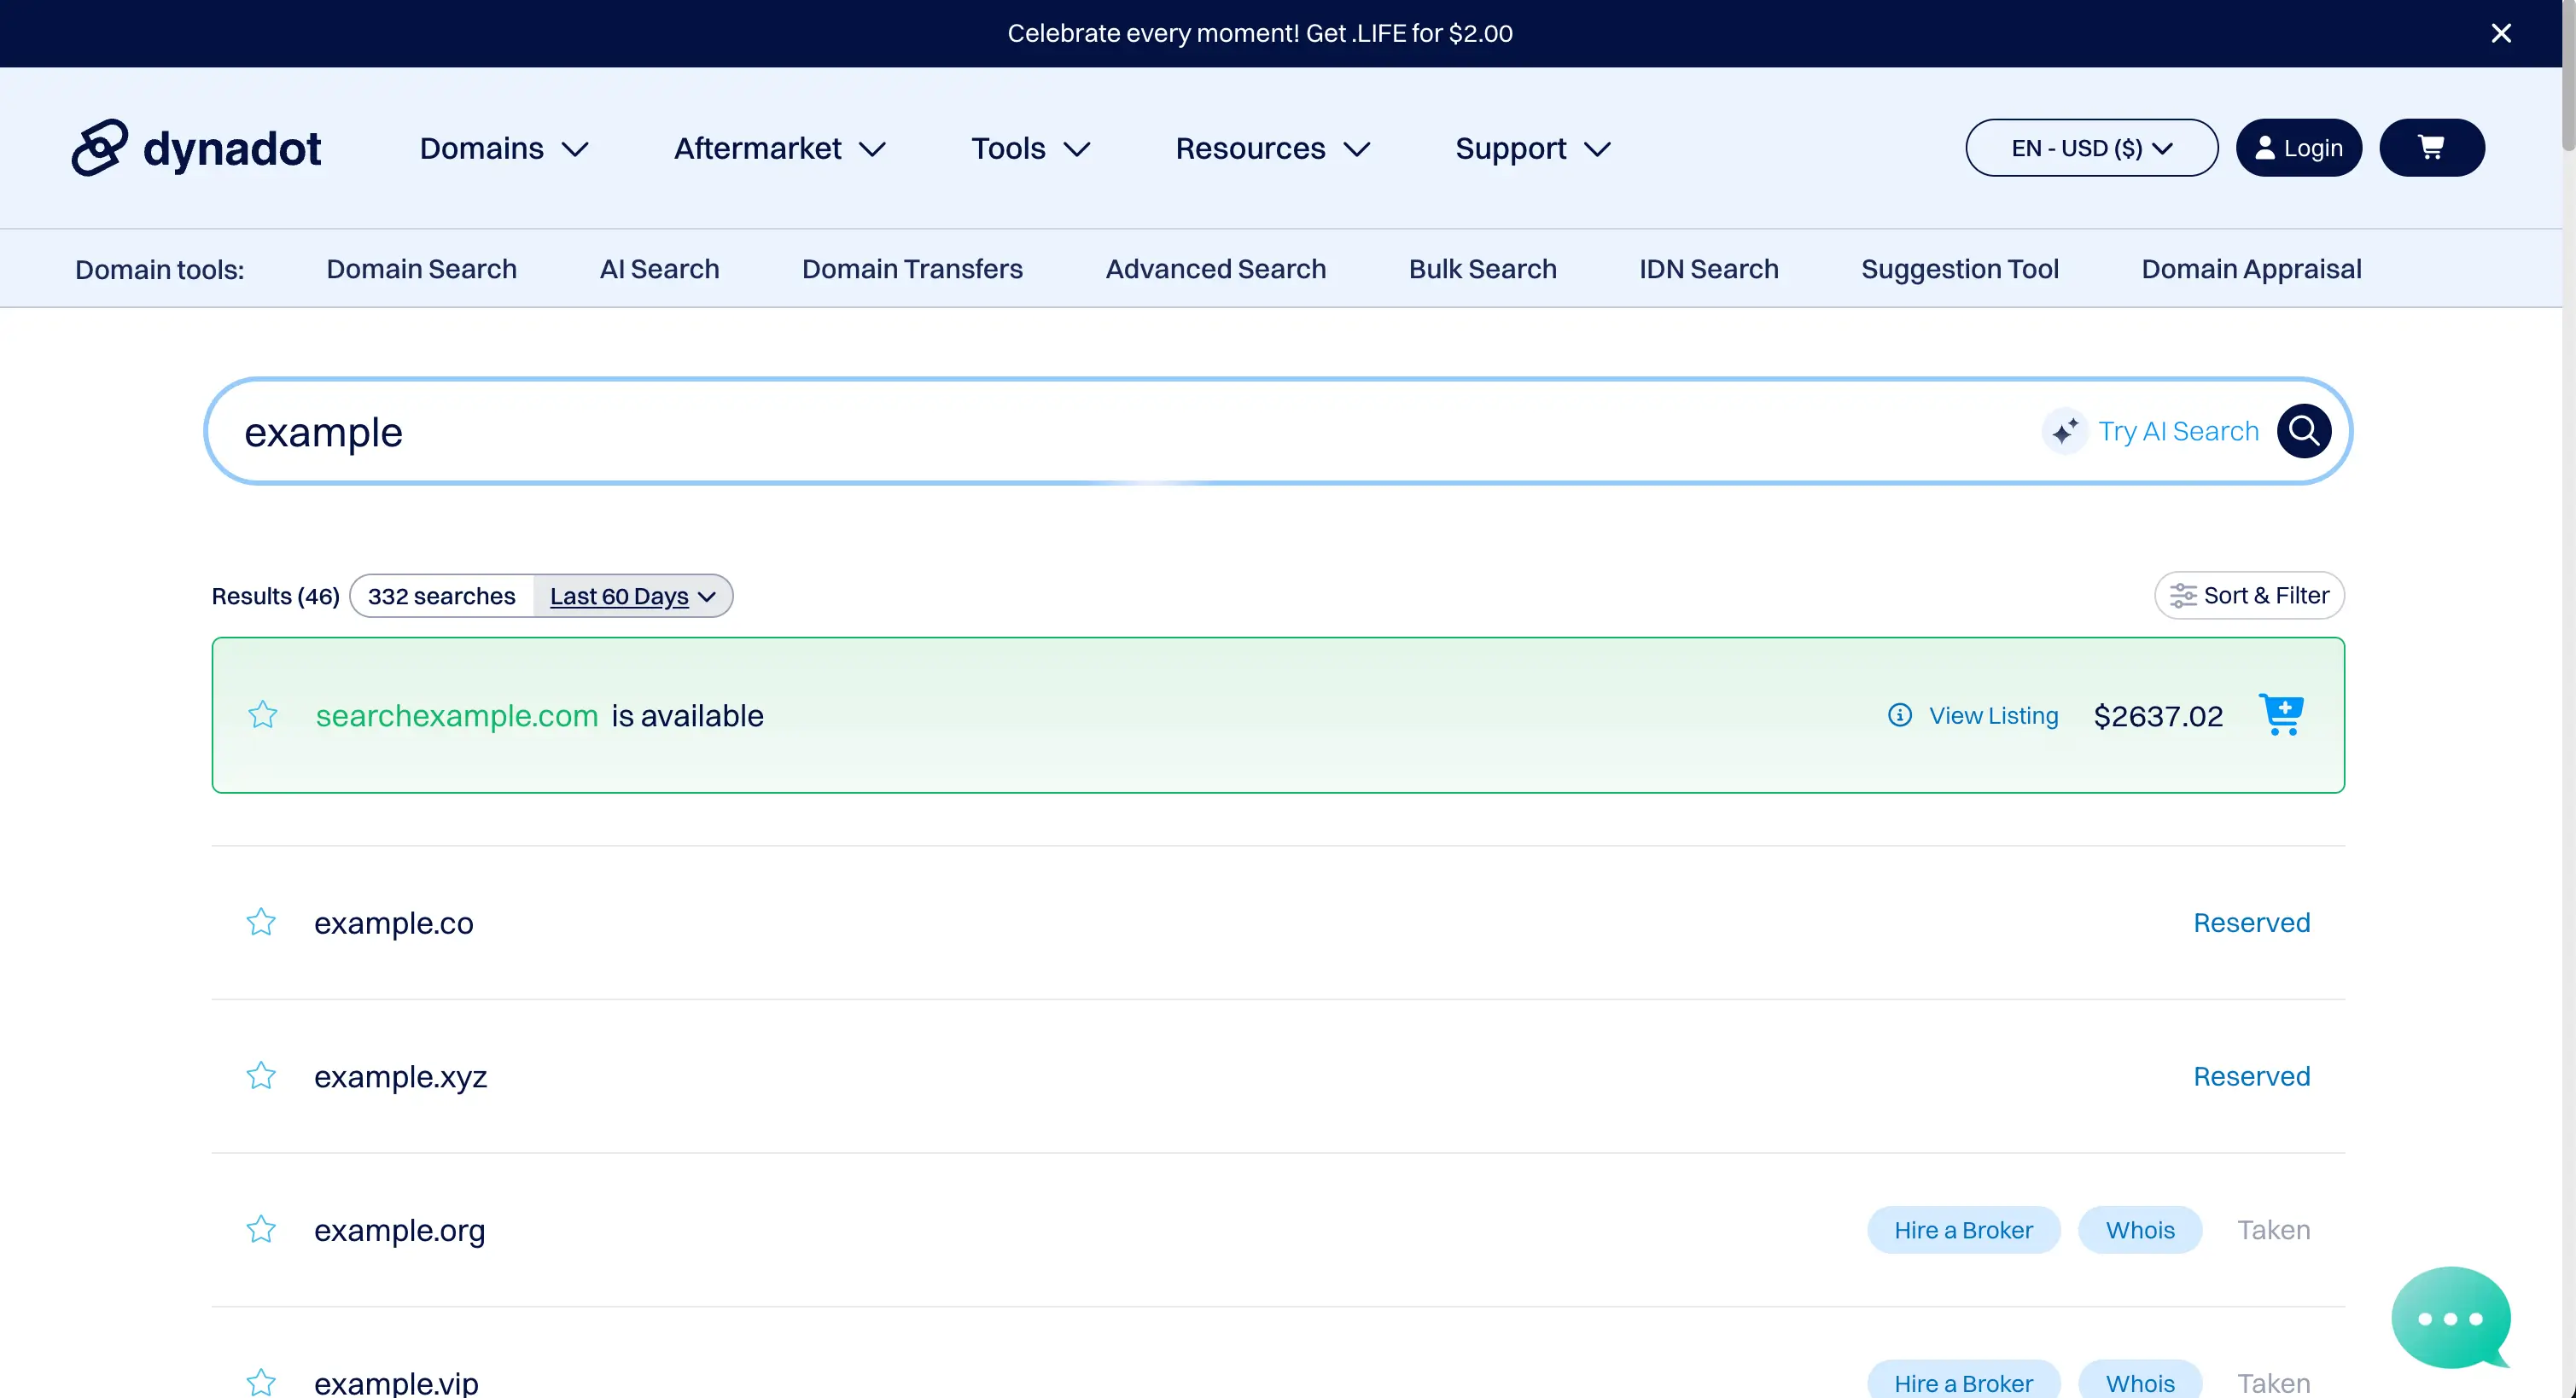This screenshot has width=2576, height=1398.
Task: Star the example.org domain
Action: [x=260, y=1229]
